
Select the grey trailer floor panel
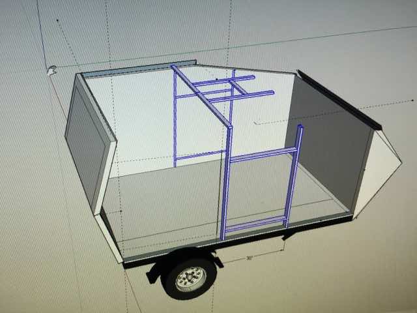click(x=223, y=205)
